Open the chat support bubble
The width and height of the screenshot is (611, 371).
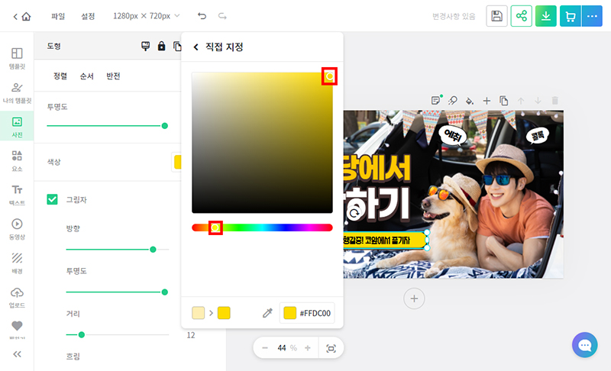click(584, 344)
